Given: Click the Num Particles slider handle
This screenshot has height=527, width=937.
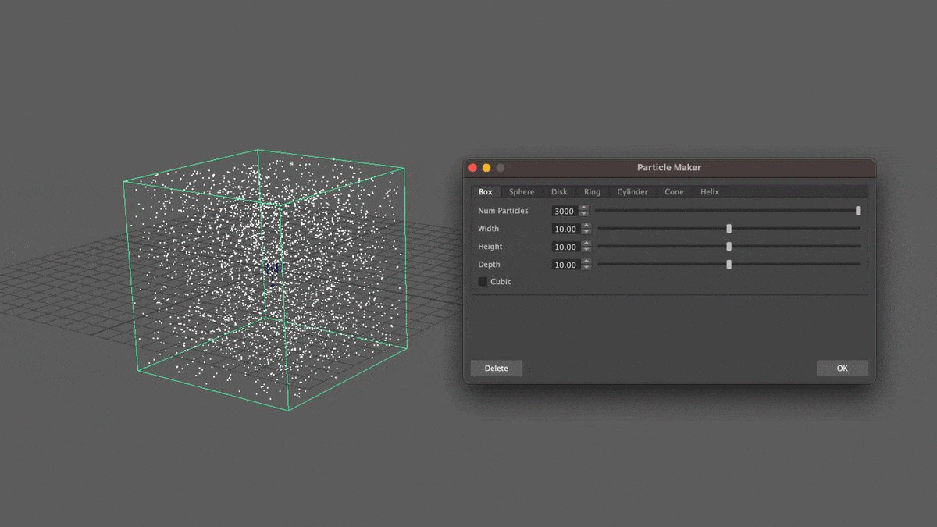Looking at the screenshot, I should tap(858, 211).
